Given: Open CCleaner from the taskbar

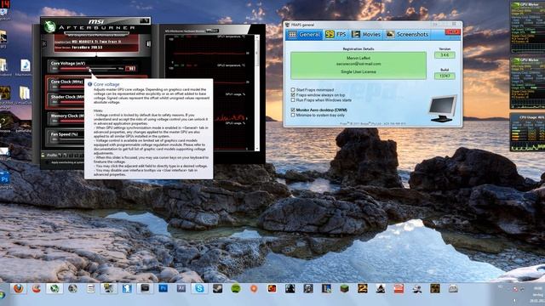Looking at the screenshot, I should click(x=37, y=288).
